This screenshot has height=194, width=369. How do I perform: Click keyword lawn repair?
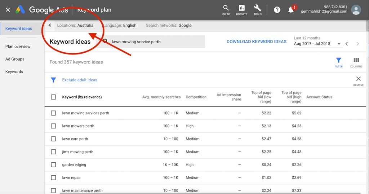71,178
